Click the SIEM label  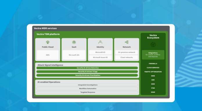[x=153, y=84]
